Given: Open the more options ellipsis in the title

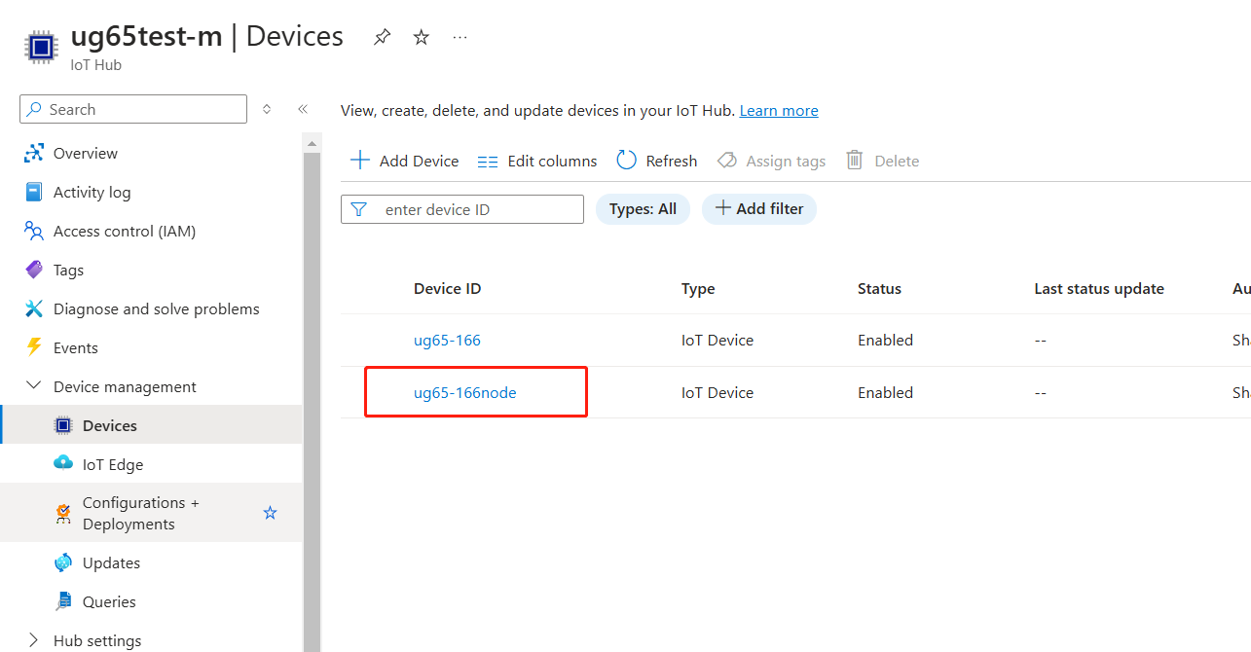Looking at the screenshot, I should [460, 37].
